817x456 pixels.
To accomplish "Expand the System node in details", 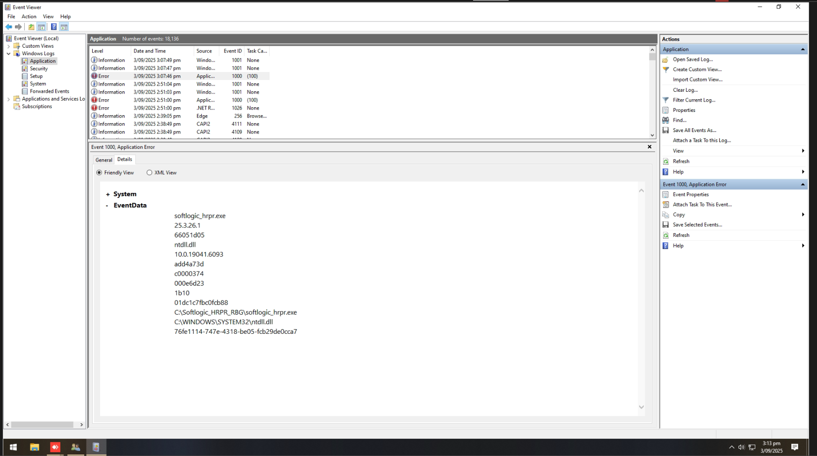I will coord(108,194).
